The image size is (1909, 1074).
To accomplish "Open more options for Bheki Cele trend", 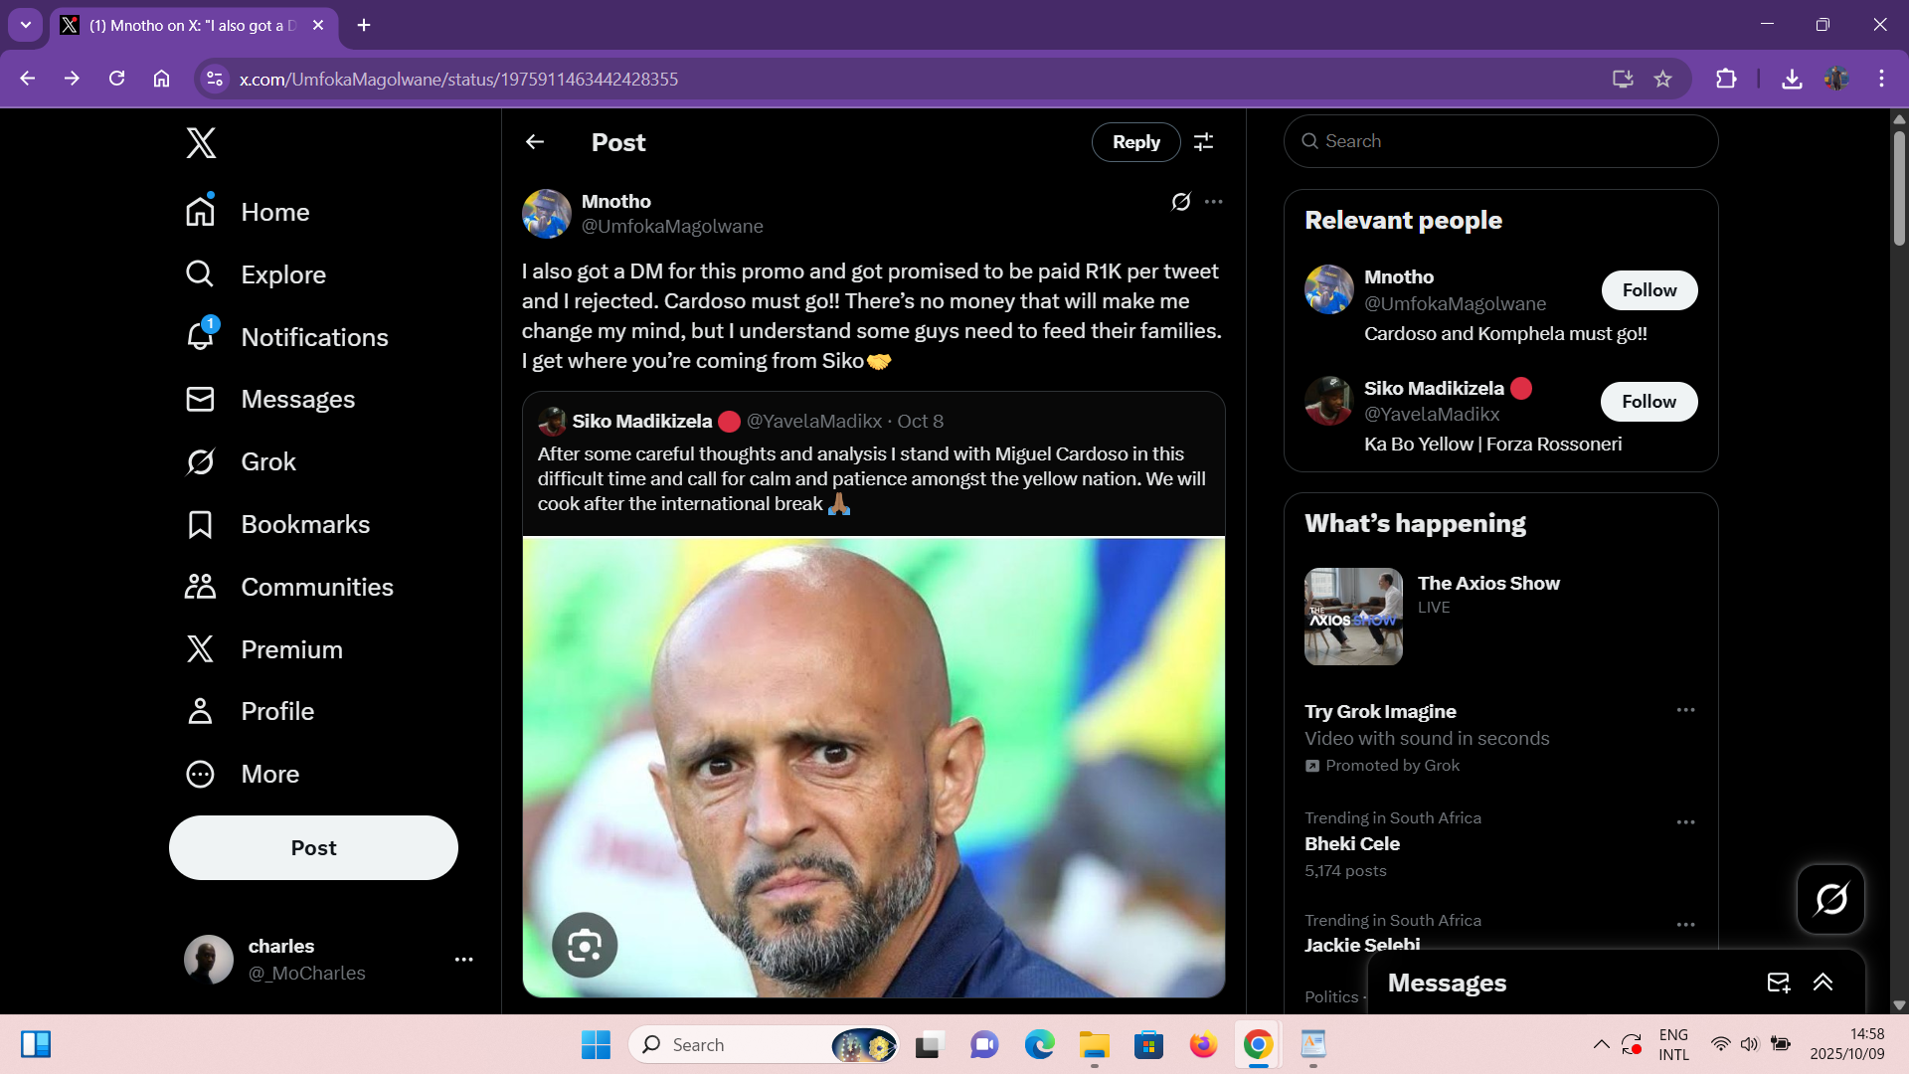I will [1685, 822].
